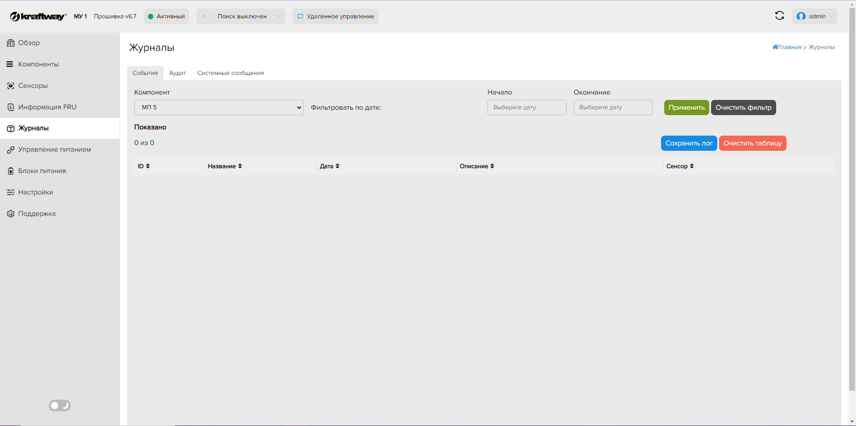Expand the admin user menu
The width and height of the screenshot is (856, 426).
pyautogui.click(x=815, y=17)
